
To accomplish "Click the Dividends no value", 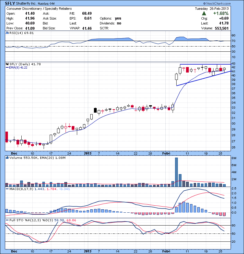I will [x=119, y=23].
